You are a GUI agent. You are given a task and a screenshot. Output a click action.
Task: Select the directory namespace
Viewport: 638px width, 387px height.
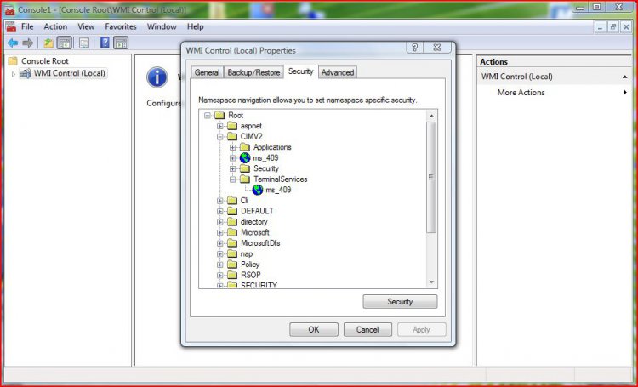point(253,222)
